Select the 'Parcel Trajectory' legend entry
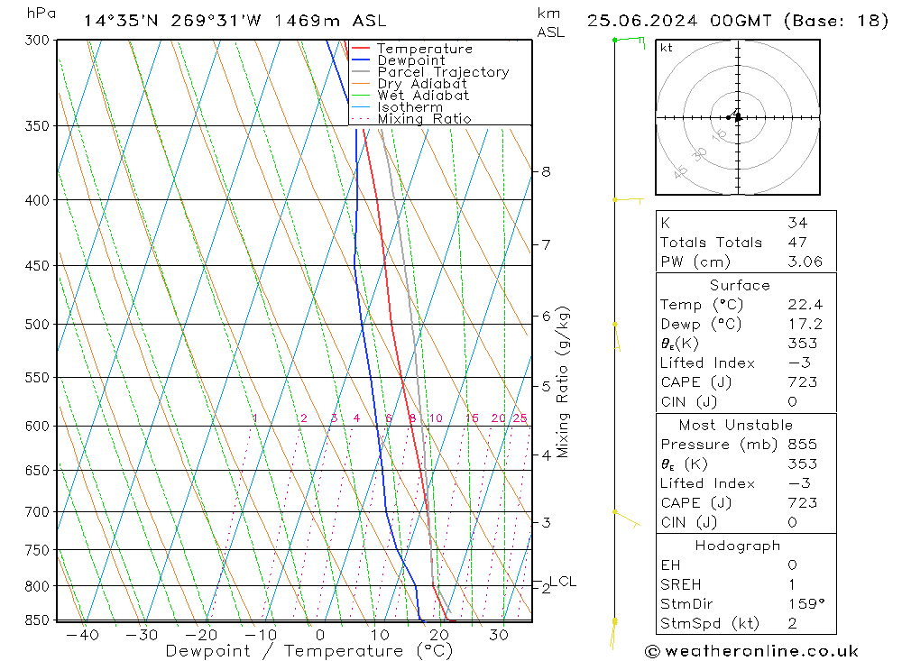This screenshot has height=661, width=902. [x=444, y=72]
